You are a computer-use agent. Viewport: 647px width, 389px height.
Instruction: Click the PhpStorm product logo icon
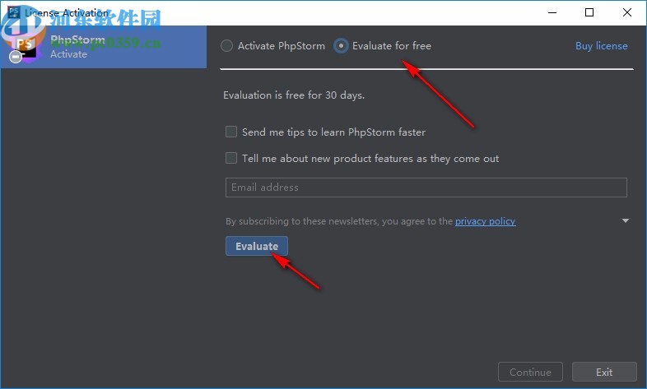point(24,47)
